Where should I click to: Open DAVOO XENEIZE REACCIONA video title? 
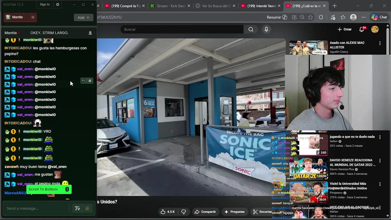tap(353, 163)
